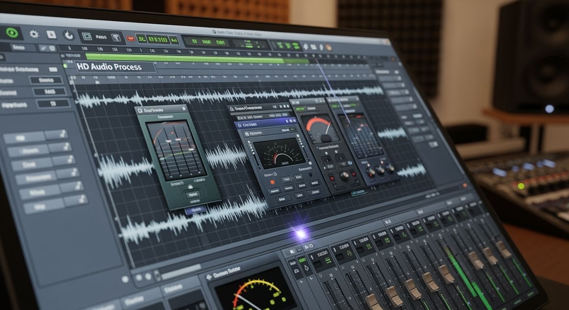569x310 pixels.
Task: Click the large knob in the orange-gauge plugin
Action: tap(344, 176)
